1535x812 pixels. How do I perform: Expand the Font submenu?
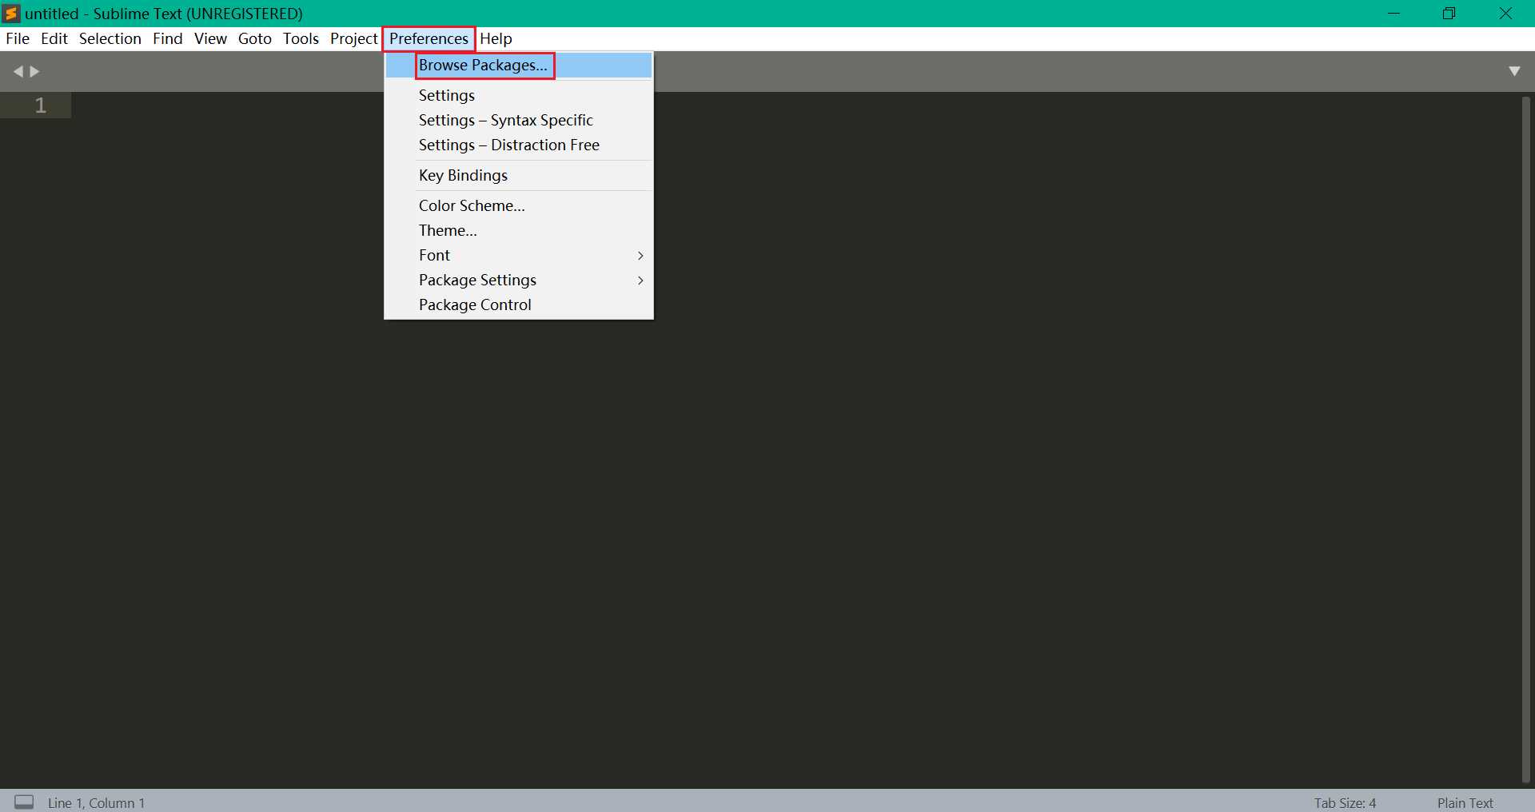[x=519, y=255]
